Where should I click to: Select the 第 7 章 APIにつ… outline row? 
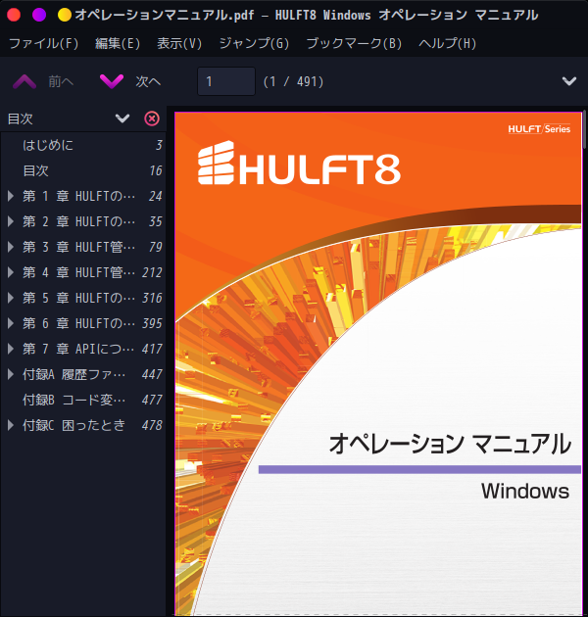[84, 349]
